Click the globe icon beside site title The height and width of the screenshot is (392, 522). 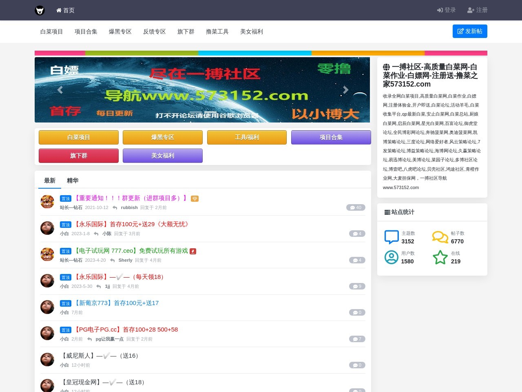pos(386,67)
